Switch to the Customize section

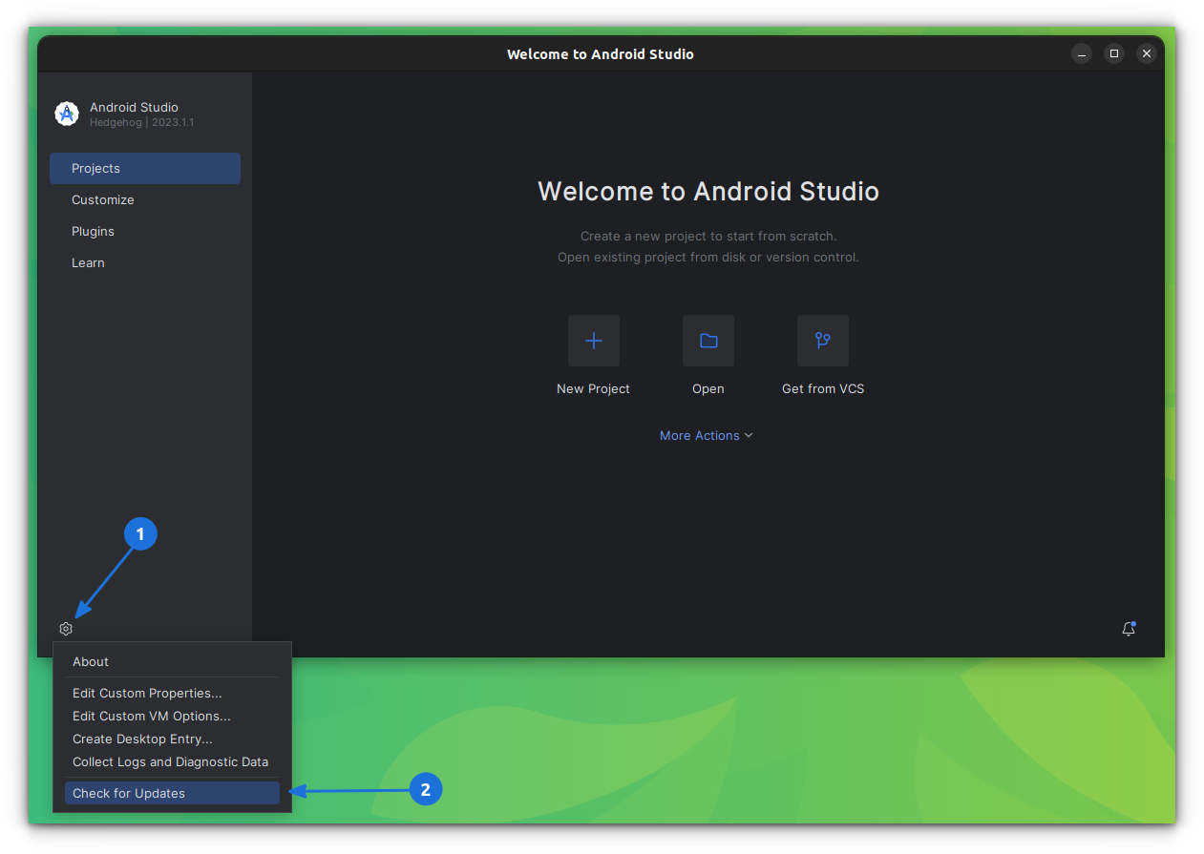click(102, 199)
